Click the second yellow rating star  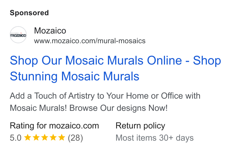36,138
